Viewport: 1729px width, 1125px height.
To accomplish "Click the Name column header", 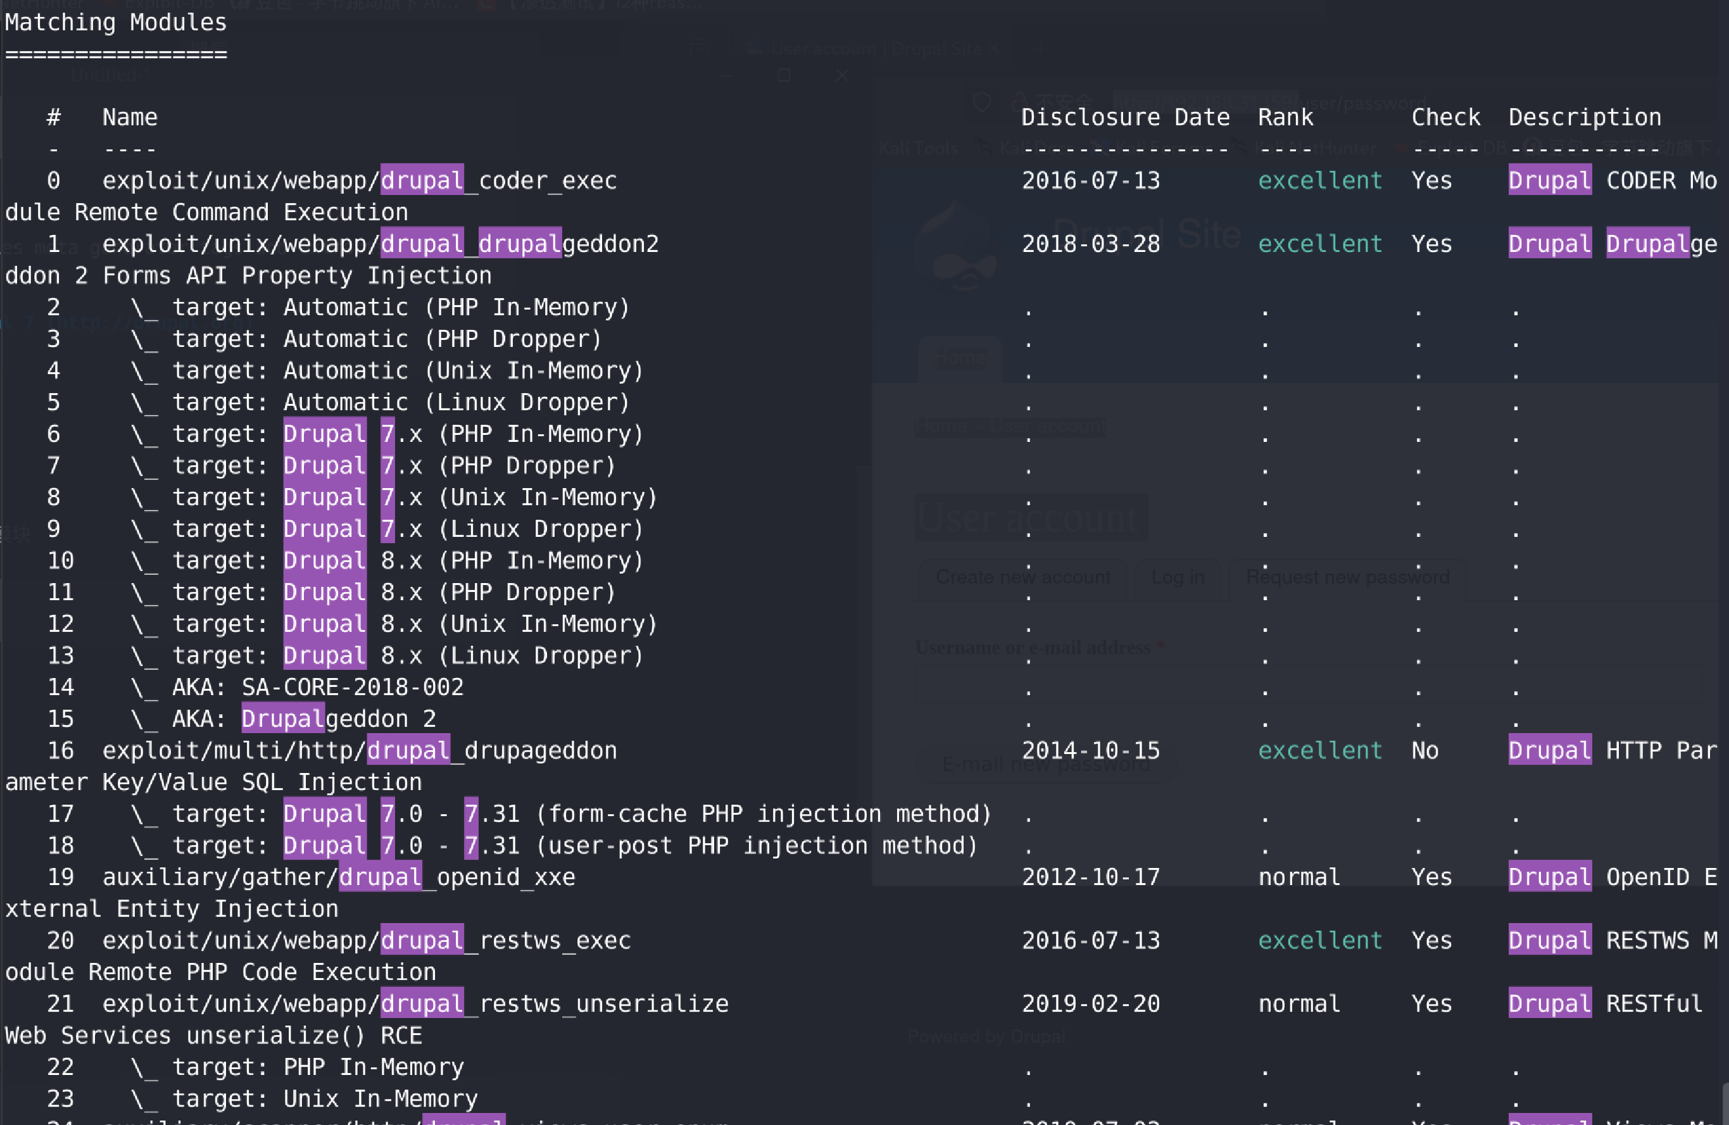I will coord(130,117).
